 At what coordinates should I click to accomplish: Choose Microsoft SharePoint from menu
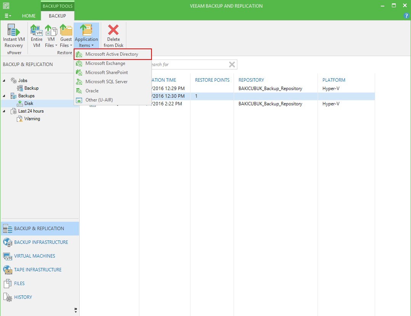(113, 73)
